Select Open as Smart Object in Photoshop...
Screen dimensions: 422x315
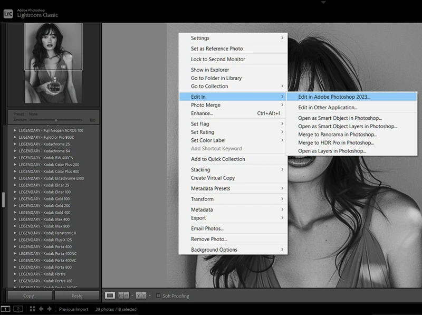(352, 118)
